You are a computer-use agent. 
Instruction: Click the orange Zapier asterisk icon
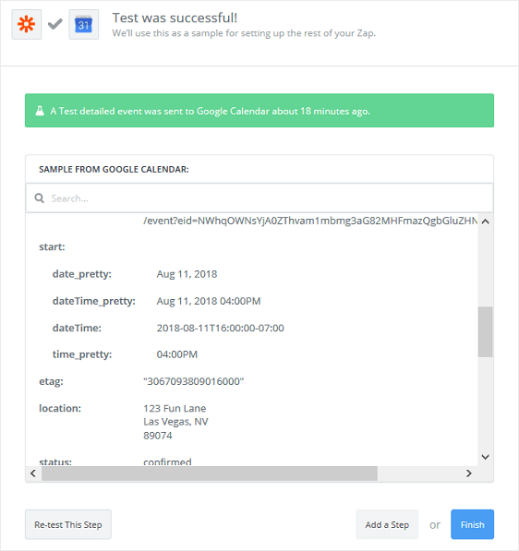tap(27, 25)
